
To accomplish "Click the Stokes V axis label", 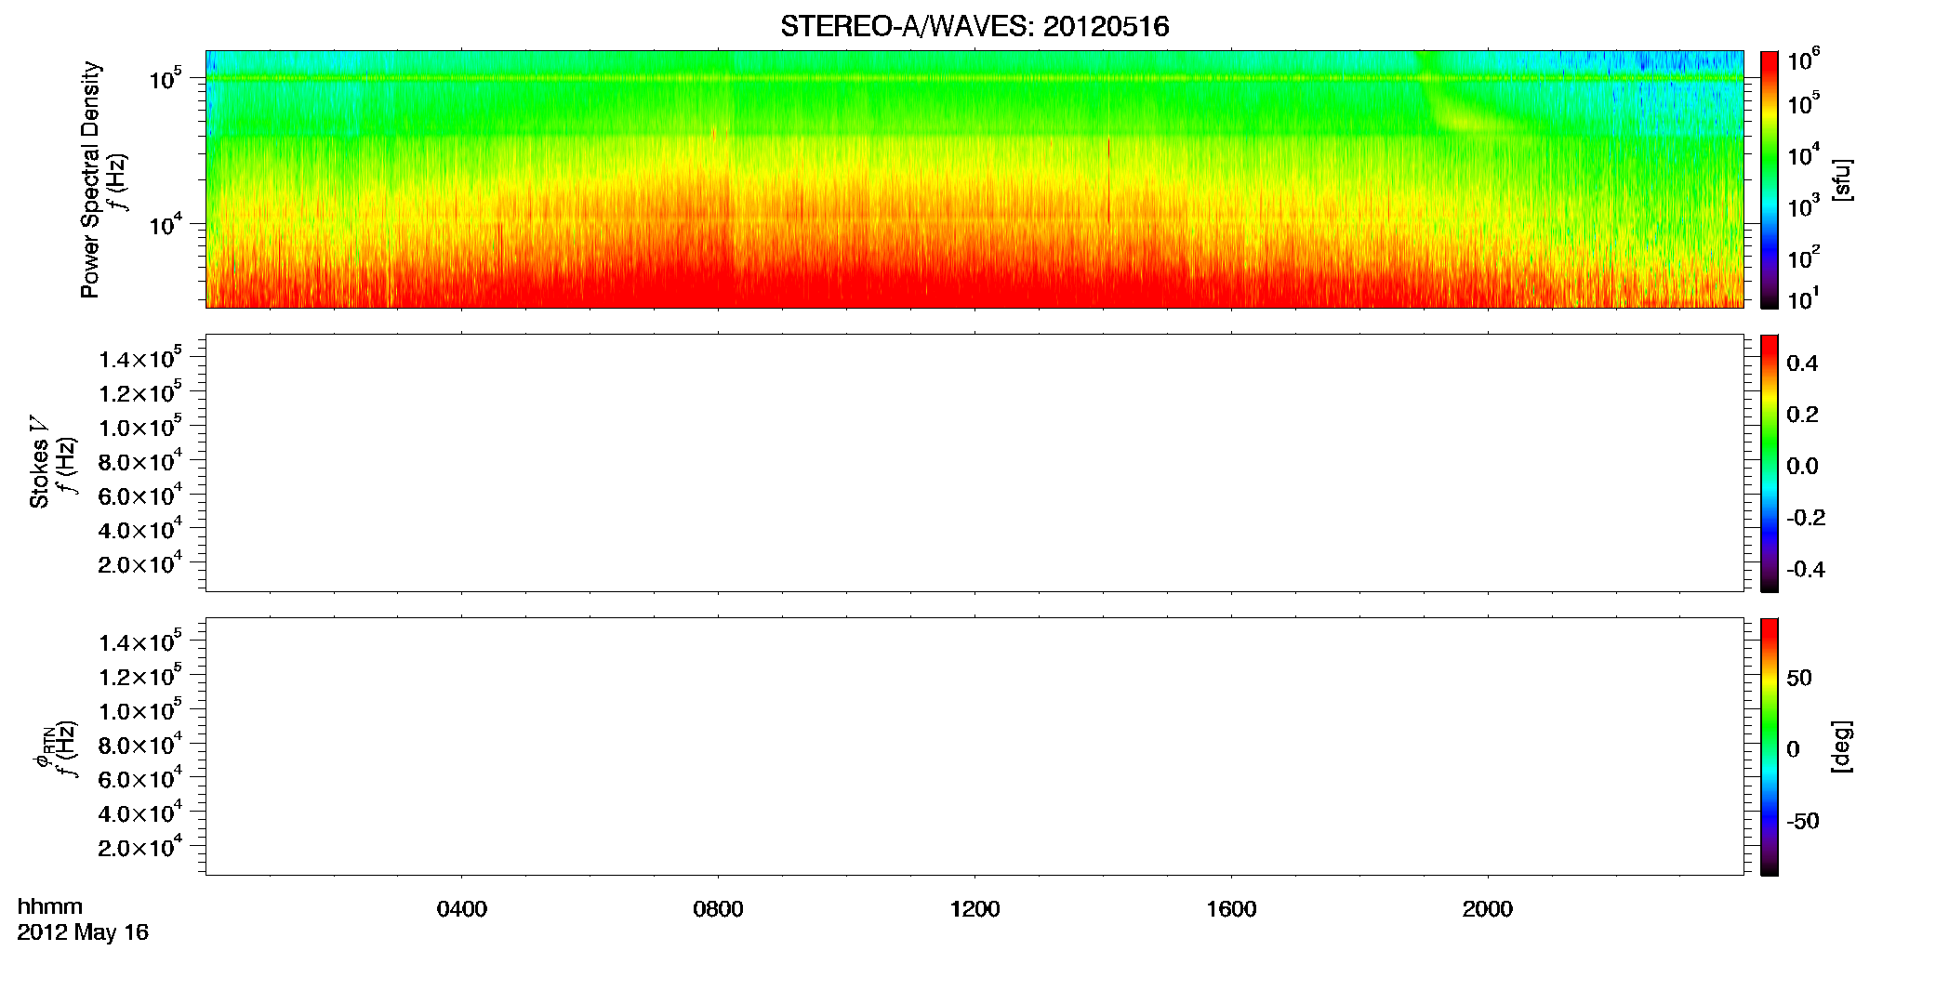I will coord(39,462).
